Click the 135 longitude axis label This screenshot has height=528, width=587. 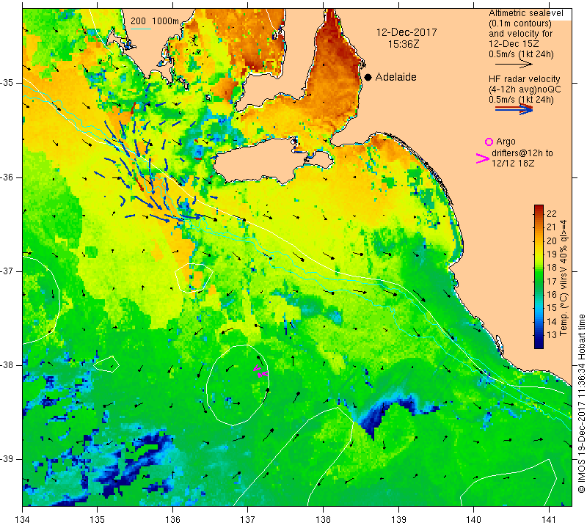(98, 520)
